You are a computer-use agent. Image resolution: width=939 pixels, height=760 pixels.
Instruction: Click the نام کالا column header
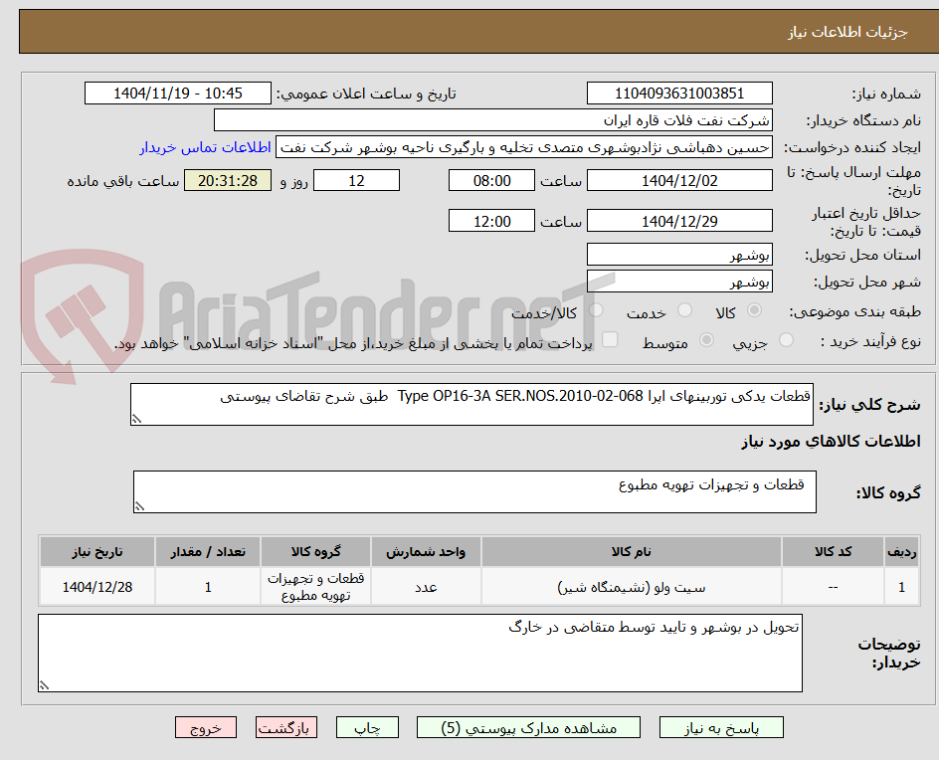632,551
